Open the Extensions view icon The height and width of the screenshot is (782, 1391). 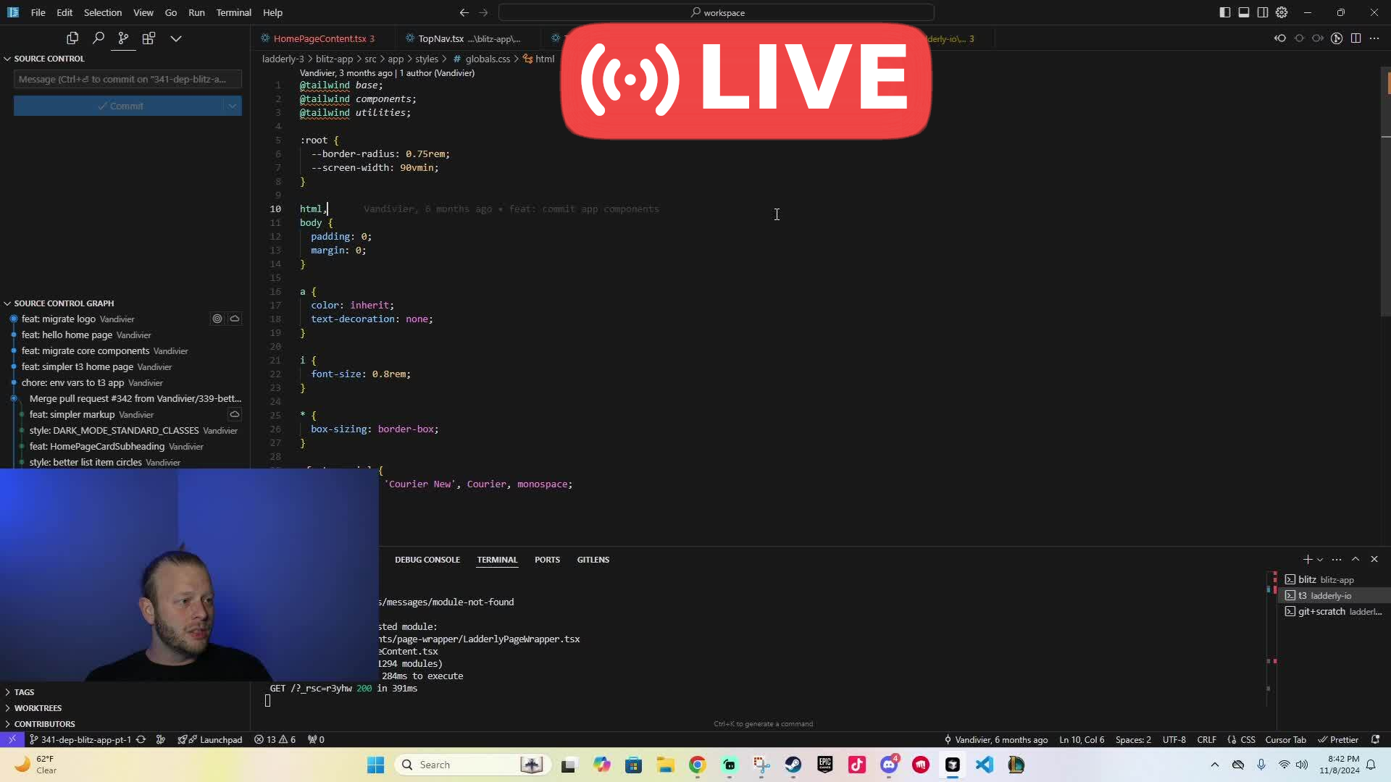click(149, 38)
